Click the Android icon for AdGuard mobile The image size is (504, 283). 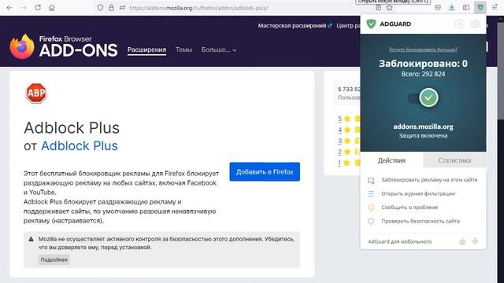click(475, 241)
